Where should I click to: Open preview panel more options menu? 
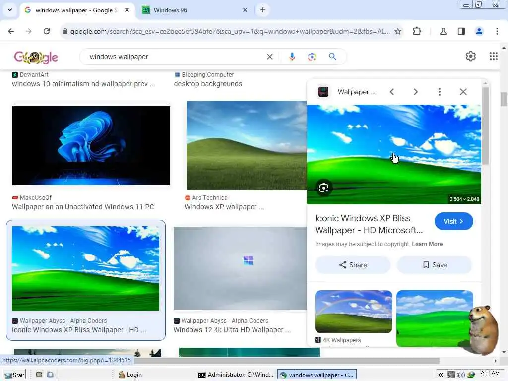click(x=440, y=92)
